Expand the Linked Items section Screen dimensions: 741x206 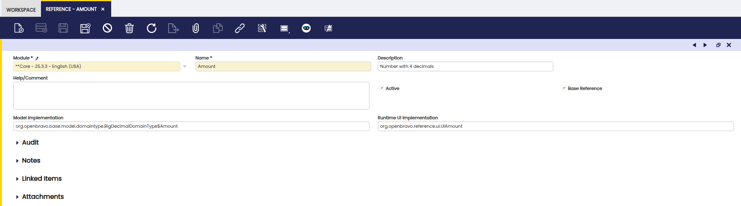(41, 179)
